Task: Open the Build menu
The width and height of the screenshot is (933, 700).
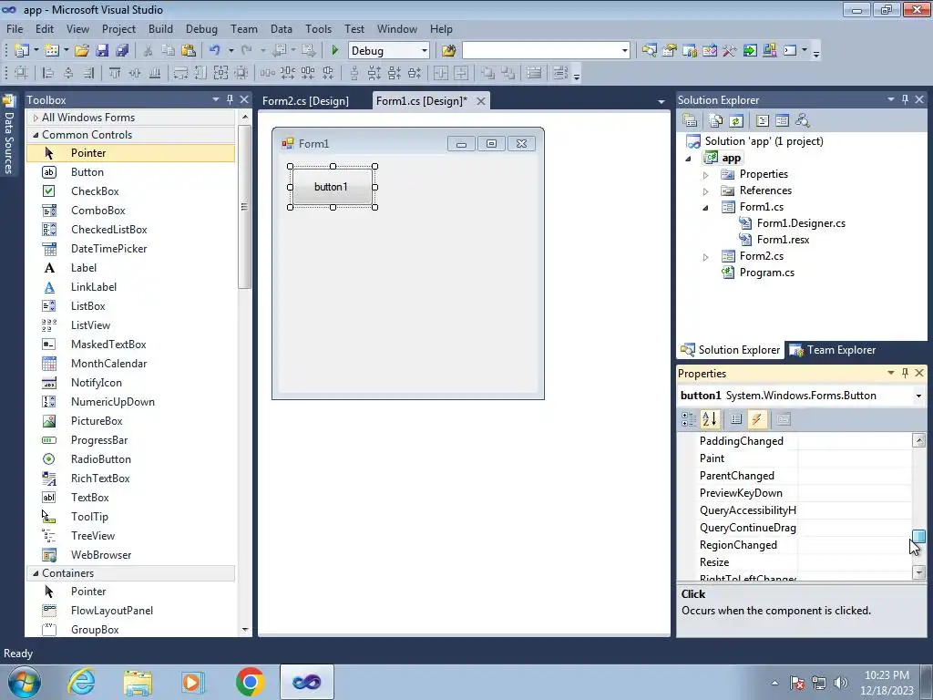Action: [x=160, y=28]
